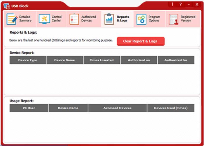Click the 'Below are the last one hundred' description text

point(61,40)
